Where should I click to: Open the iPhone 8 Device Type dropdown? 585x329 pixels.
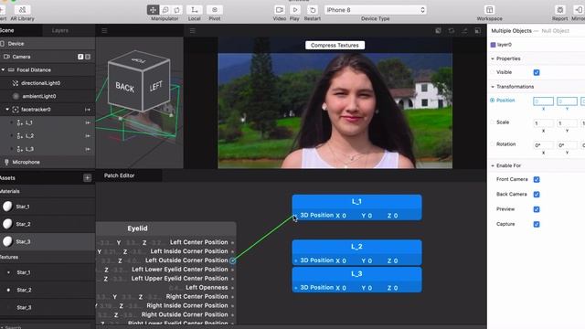click(x=376, y=10)
